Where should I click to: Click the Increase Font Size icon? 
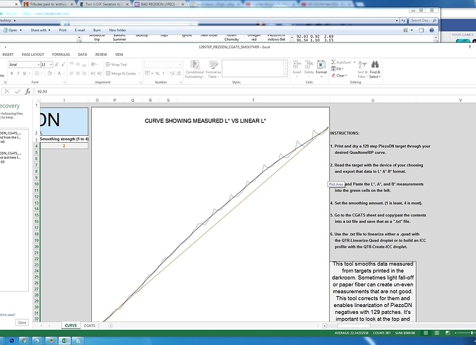tap(57, 65)
